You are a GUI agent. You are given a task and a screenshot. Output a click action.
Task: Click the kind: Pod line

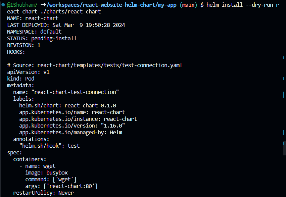click(x=21, y=79)
